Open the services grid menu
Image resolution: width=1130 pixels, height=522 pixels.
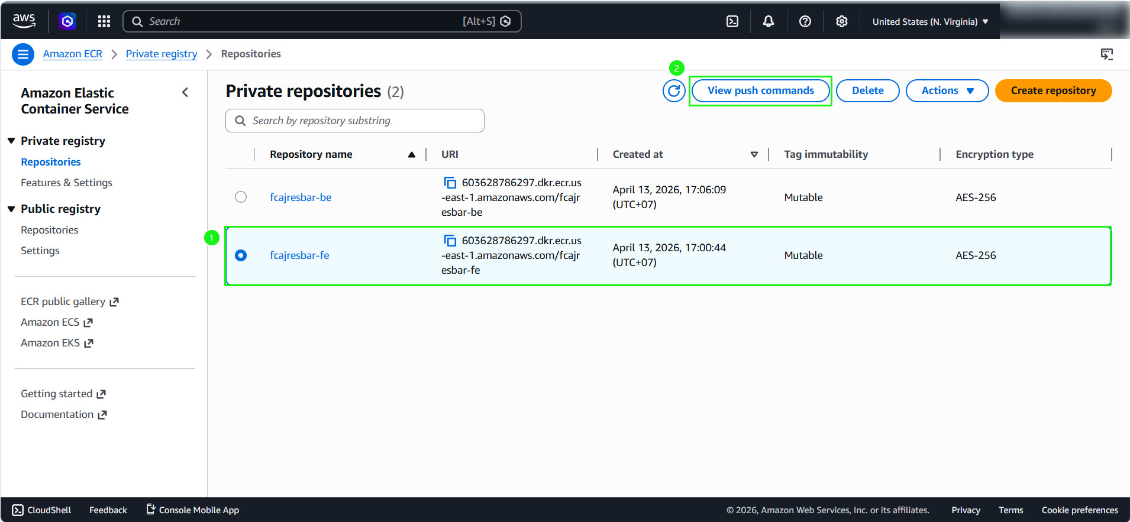(x=104, y=21)
